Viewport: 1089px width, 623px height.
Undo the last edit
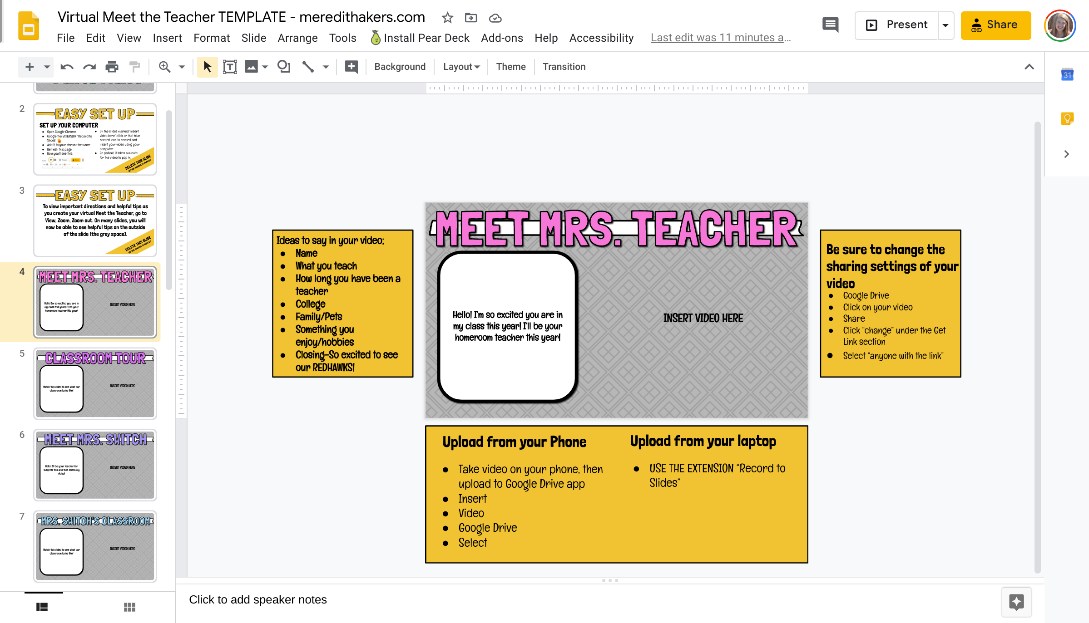pyautogui.click(x=67, y=66)
